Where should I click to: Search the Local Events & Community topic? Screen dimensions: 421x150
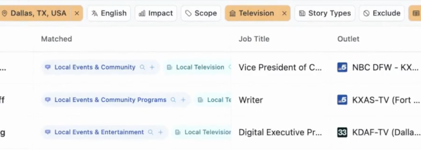(142, 67)
